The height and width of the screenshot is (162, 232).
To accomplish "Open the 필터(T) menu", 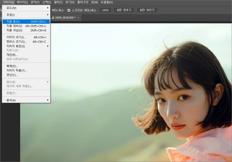I will point(58,2).
